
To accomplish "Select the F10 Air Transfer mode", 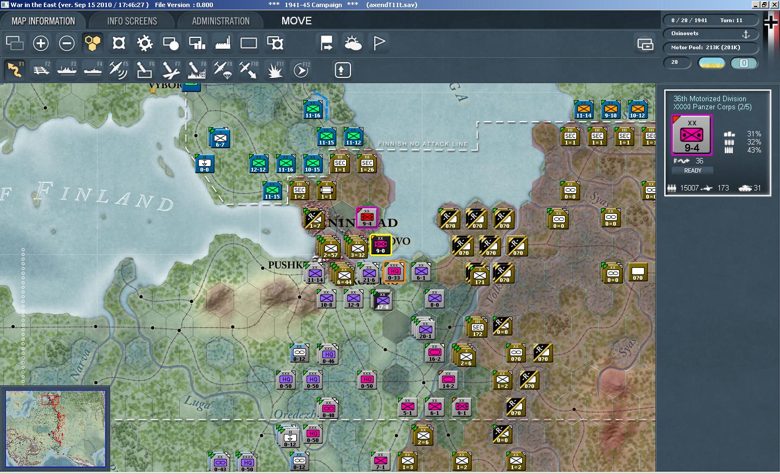I will [x=249, y=70].
